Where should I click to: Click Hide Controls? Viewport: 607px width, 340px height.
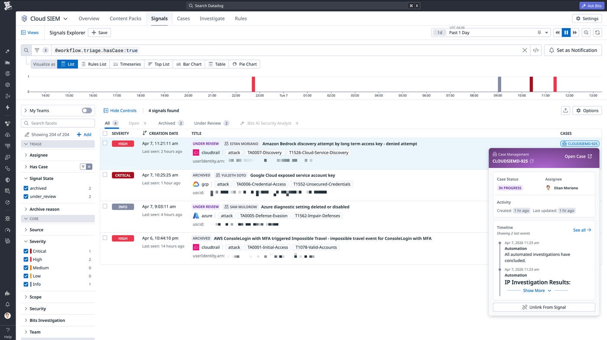point(120,110)
